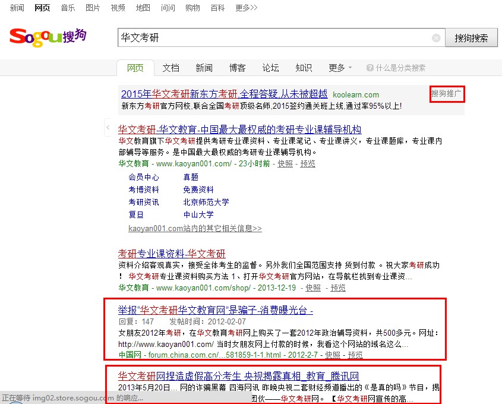The width and height of the screenshot is (502, 404).
Task: Click the 发帖时间: 2012-02-07 text
Action: (207, 322)
